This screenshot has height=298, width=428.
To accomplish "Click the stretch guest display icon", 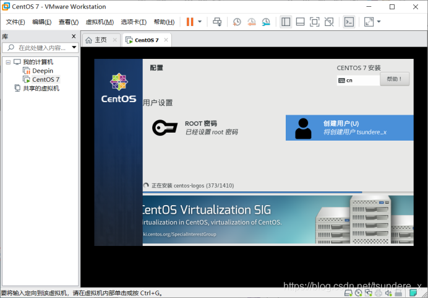I will (369, 22).
